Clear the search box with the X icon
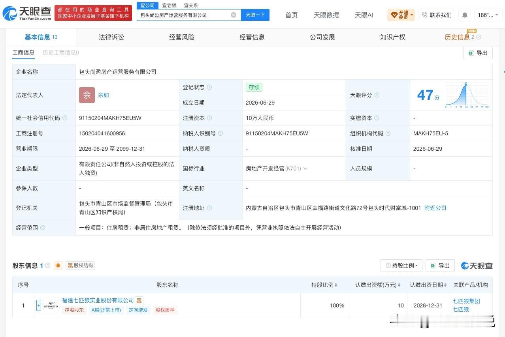The width and height of the screenshot is (505, 337). [234, 15]
